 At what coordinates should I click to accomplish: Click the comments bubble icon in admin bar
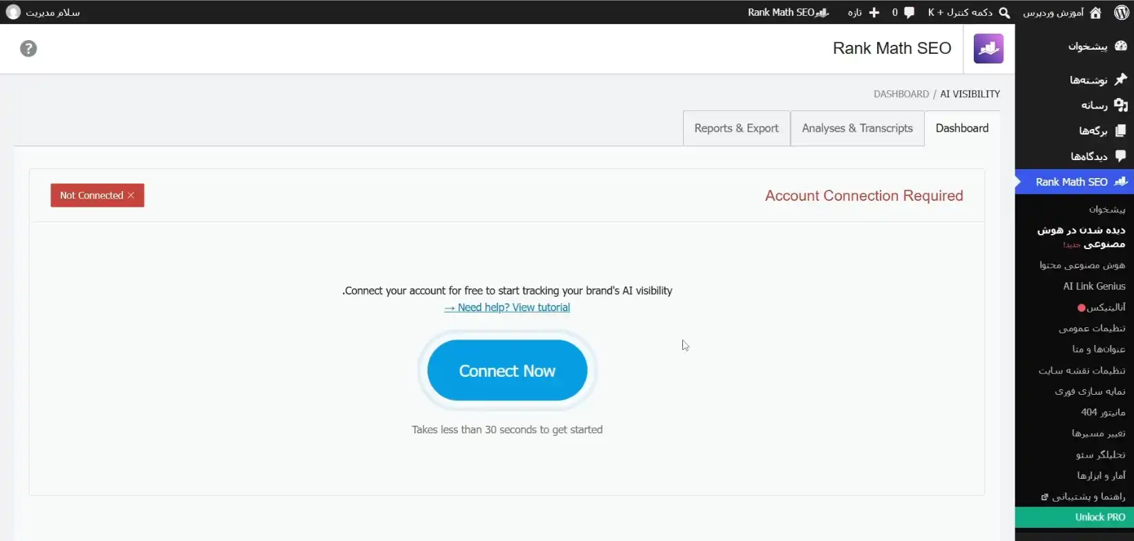(x=909, y=12)
